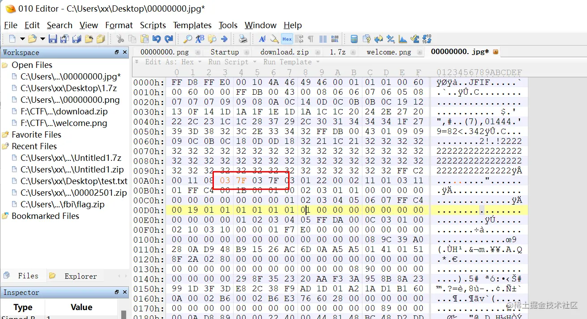Viewport: 587px width, 319px height.
Task: Open the Templates menu
Action: click(x=192, y=25)
